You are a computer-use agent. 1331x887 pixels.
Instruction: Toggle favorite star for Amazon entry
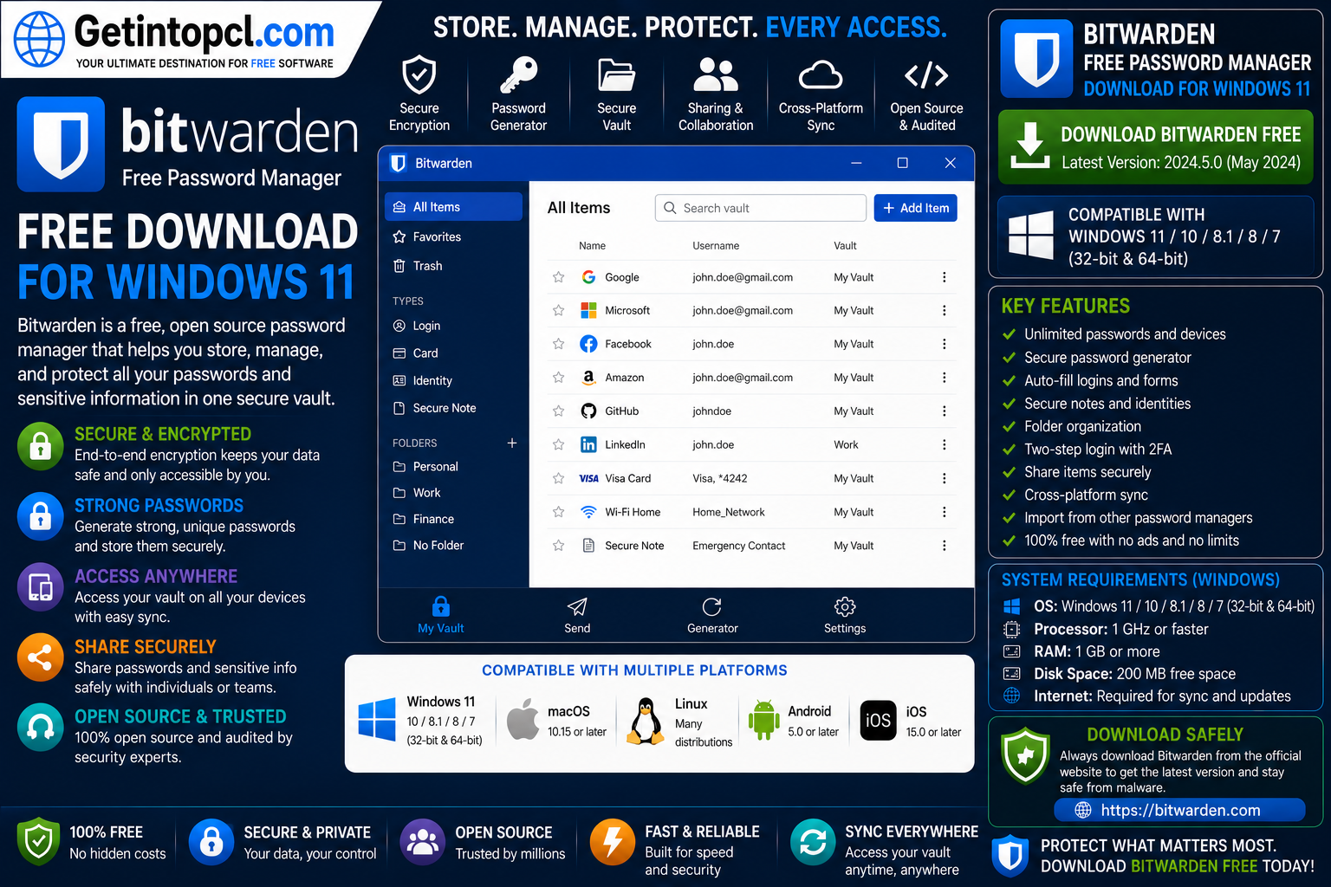coord(558,378)
